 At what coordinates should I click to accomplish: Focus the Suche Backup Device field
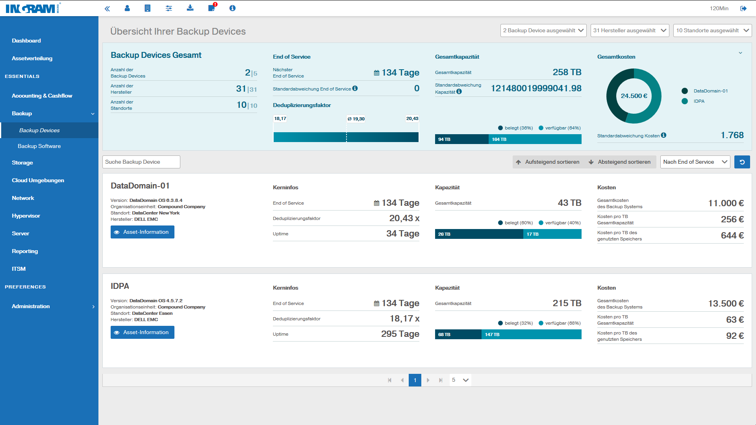(141, 162)
